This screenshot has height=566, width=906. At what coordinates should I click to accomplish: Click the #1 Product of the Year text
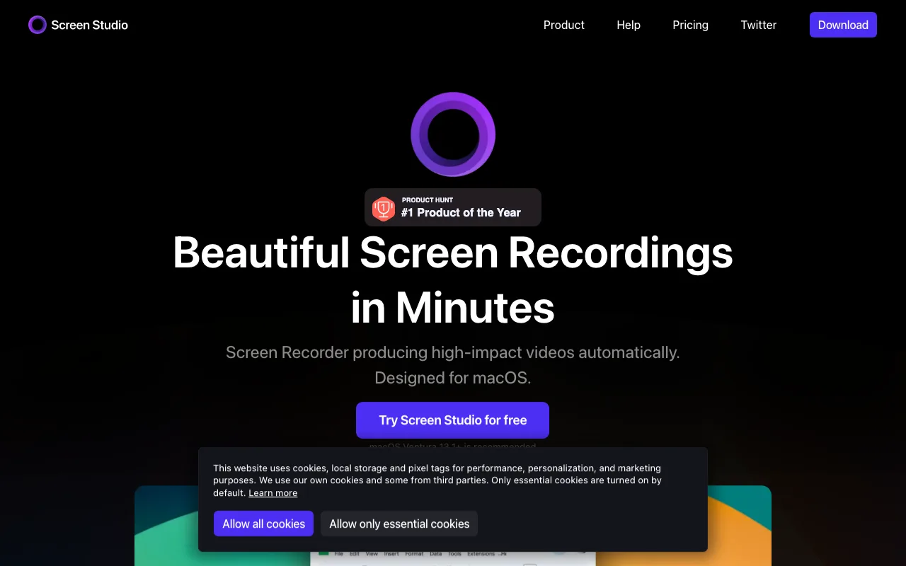461,213
